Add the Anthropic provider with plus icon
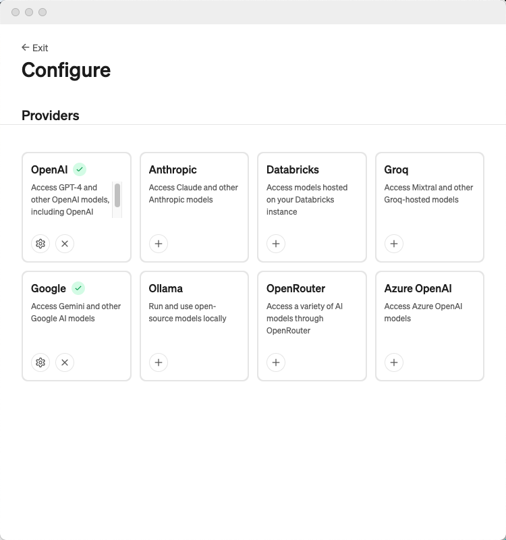The height and width of the screenshot is (540, 506). pyautogui.click(x=158, y=244)
